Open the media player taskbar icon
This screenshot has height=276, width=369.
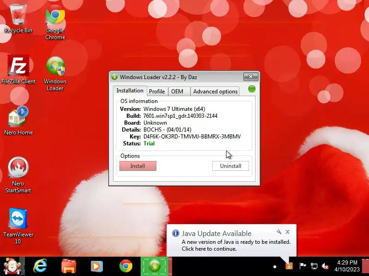97,266
